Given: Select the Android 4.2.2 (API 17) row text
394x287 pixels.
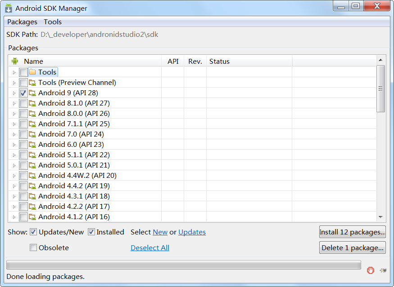Looking at the screenshot, I should (74, 207).
